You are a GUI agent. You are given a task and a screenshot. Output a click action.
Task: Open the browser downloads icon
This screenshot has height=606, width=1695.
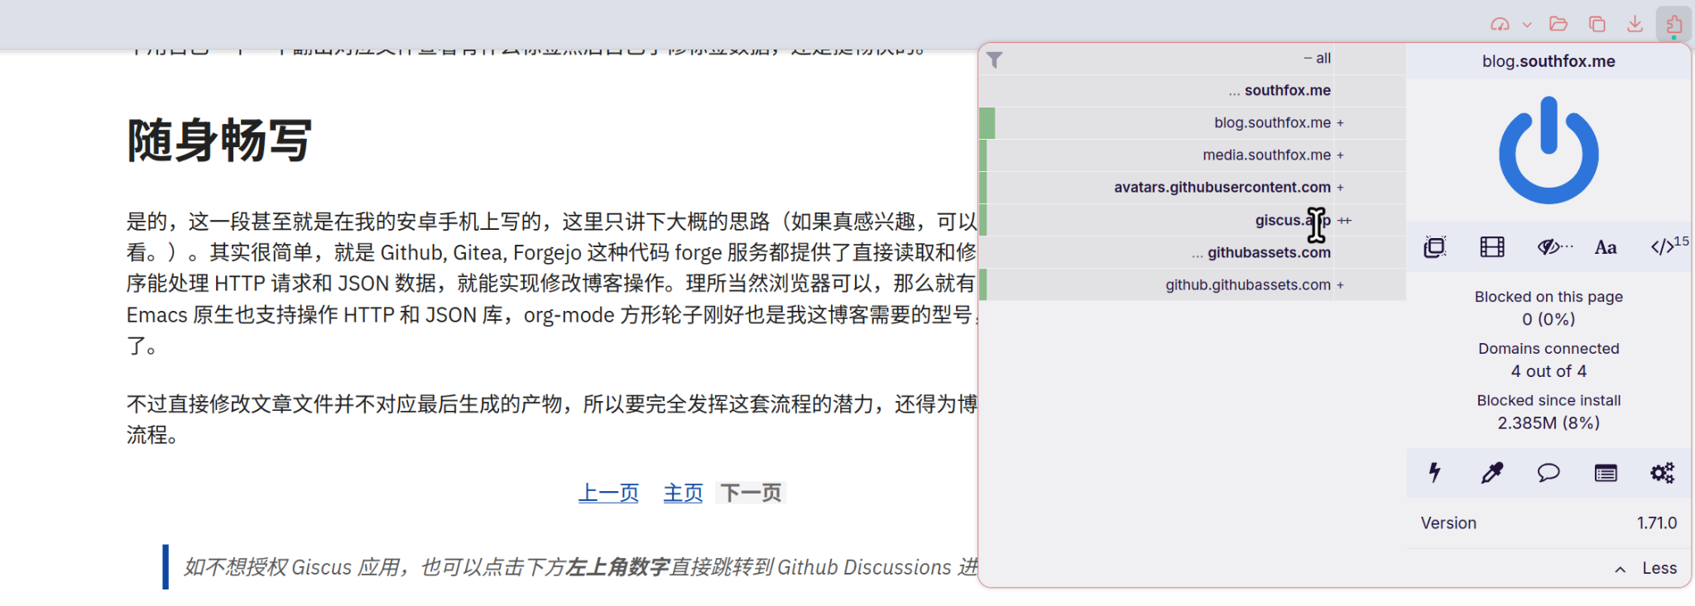[1635, 24]
